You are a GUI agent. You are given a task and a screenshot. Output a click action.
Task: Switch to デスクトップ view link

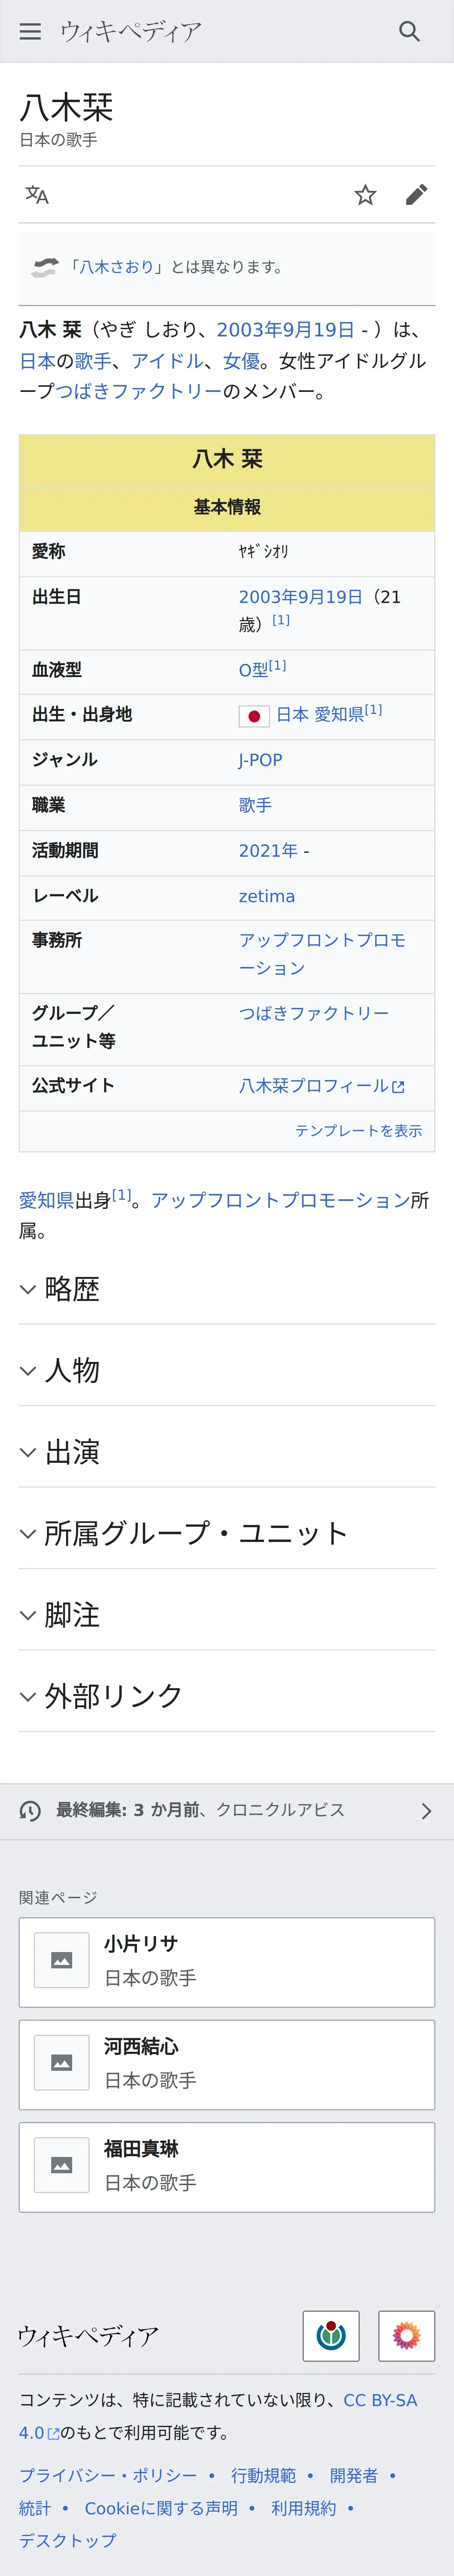pyautogui.click(x=68, y=2540)
